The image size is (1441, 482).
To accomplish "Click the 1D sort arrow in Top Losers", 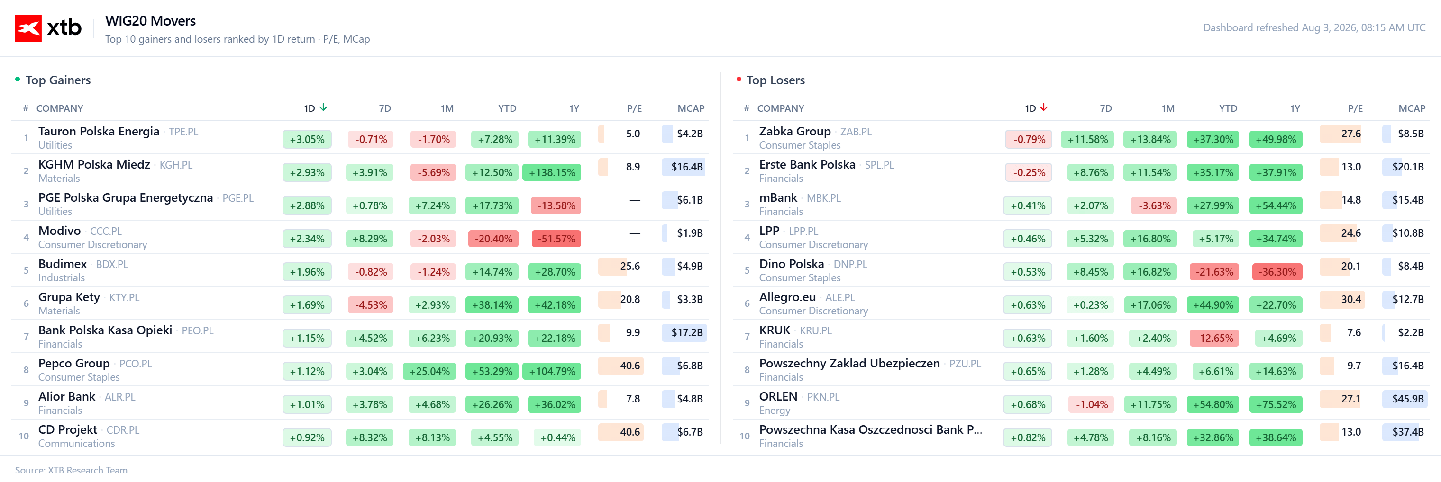I will [1044, 108].
